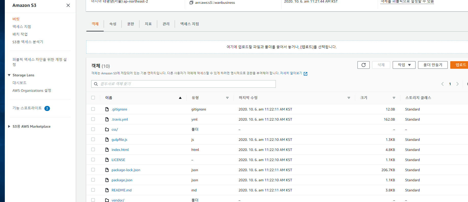Open AWS Organizations 설정 link
The width and height of the screenshot is (468, 202).
pos(32,91)
